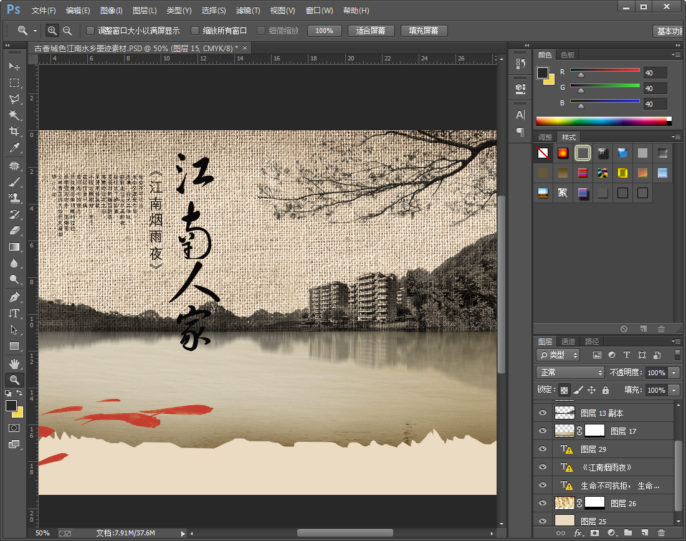
Task: Switch to the 通道 tab
Action: pyautogui.click(x=568, y=342)
